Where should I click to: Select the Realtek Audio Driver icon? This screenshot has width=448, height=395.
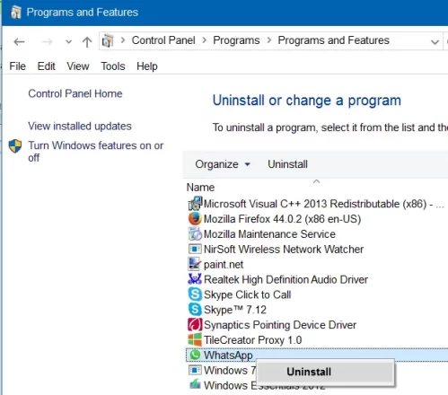[x=195, y=279]
